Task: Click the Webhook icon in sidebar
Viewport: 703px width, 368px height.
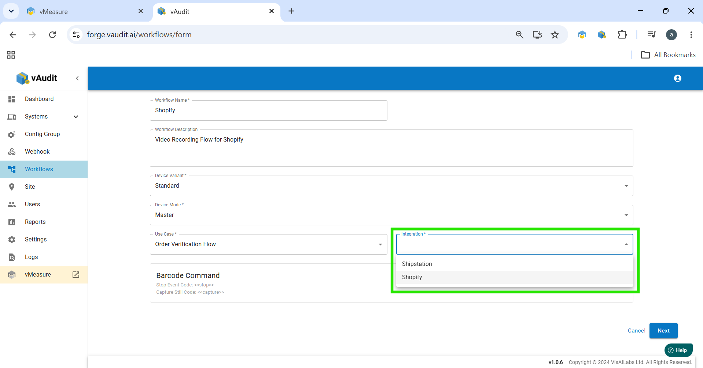Action: (12, 152)
